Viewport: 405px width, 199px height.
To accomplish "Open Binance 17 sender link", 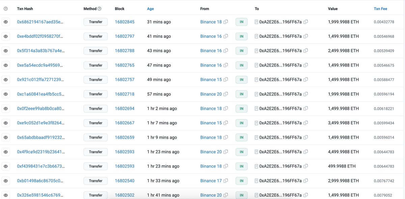I will click(211, 181).
